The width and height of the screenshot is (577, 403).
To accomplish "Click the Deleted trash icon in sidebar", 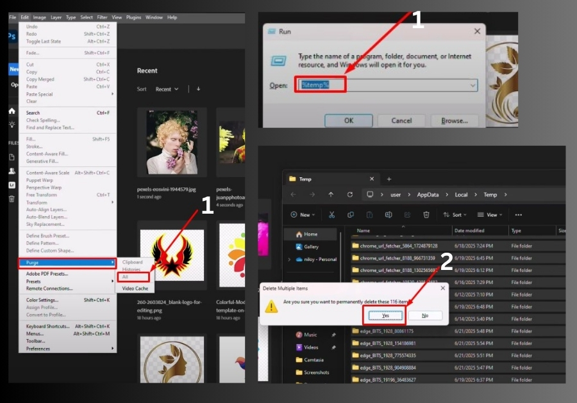I will point(12,199).
